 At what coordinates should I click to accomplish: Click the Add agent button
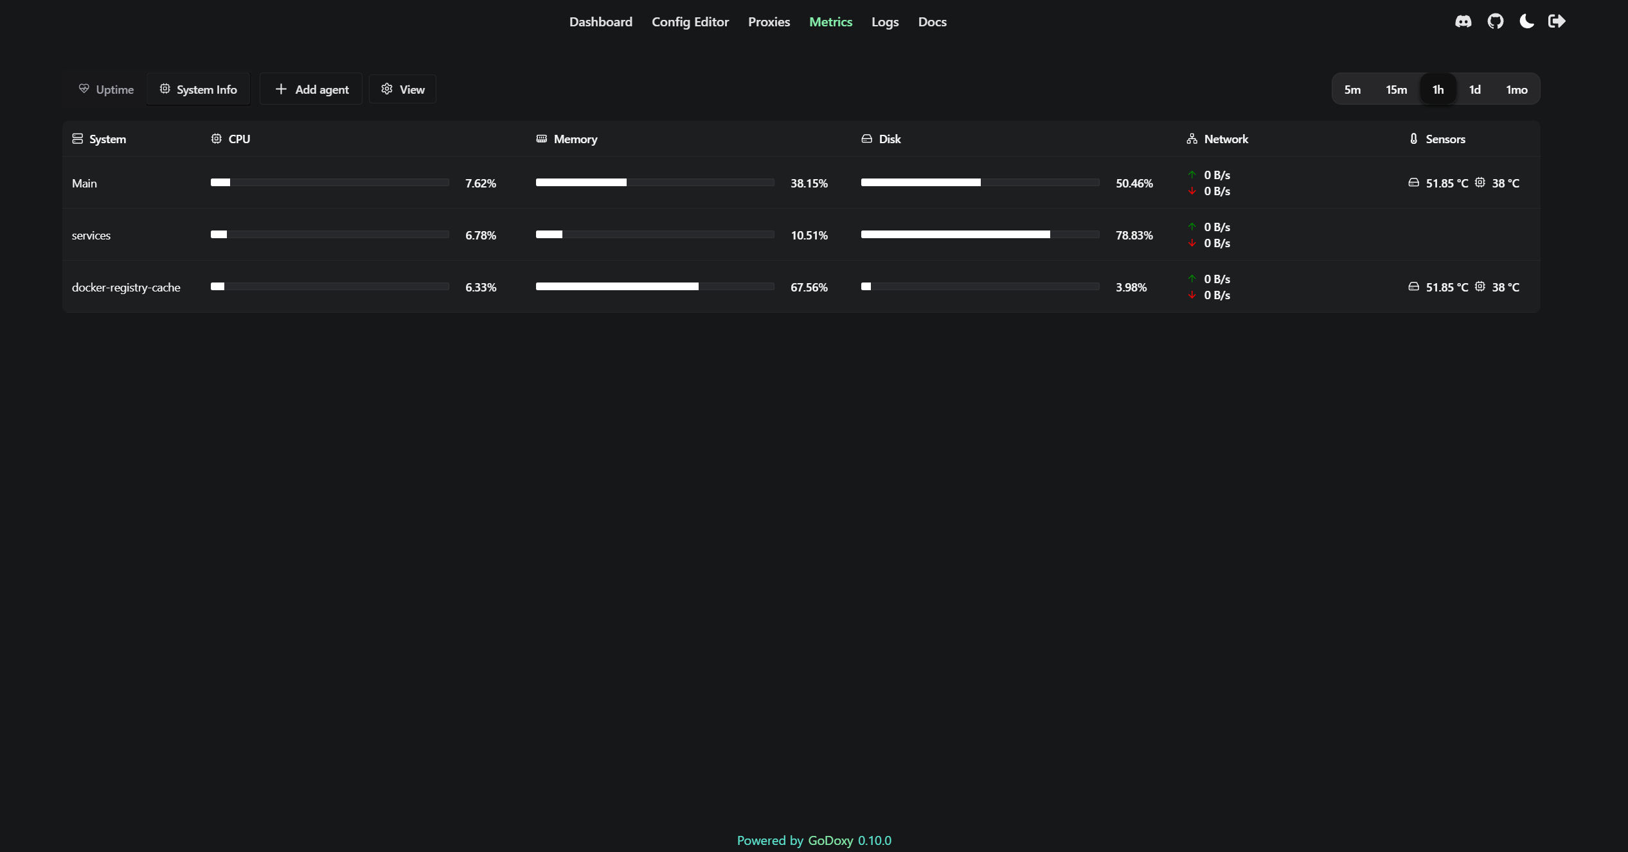pos(310,89)
